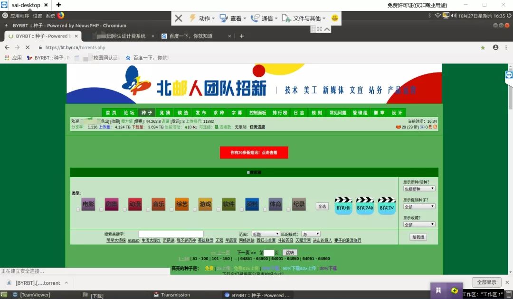The height and width of the screenshot is (299, 513).
Task: Click the Firefox icon in top panel
Action: point(61,15)
